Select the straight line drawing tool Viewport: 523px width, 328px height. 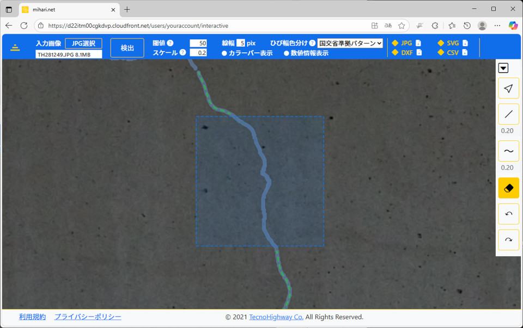[x=508, y=114]
